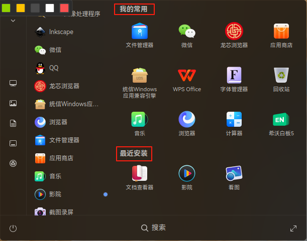
Task: Open the 回收站 recycle bin
Action: point(281,80)
